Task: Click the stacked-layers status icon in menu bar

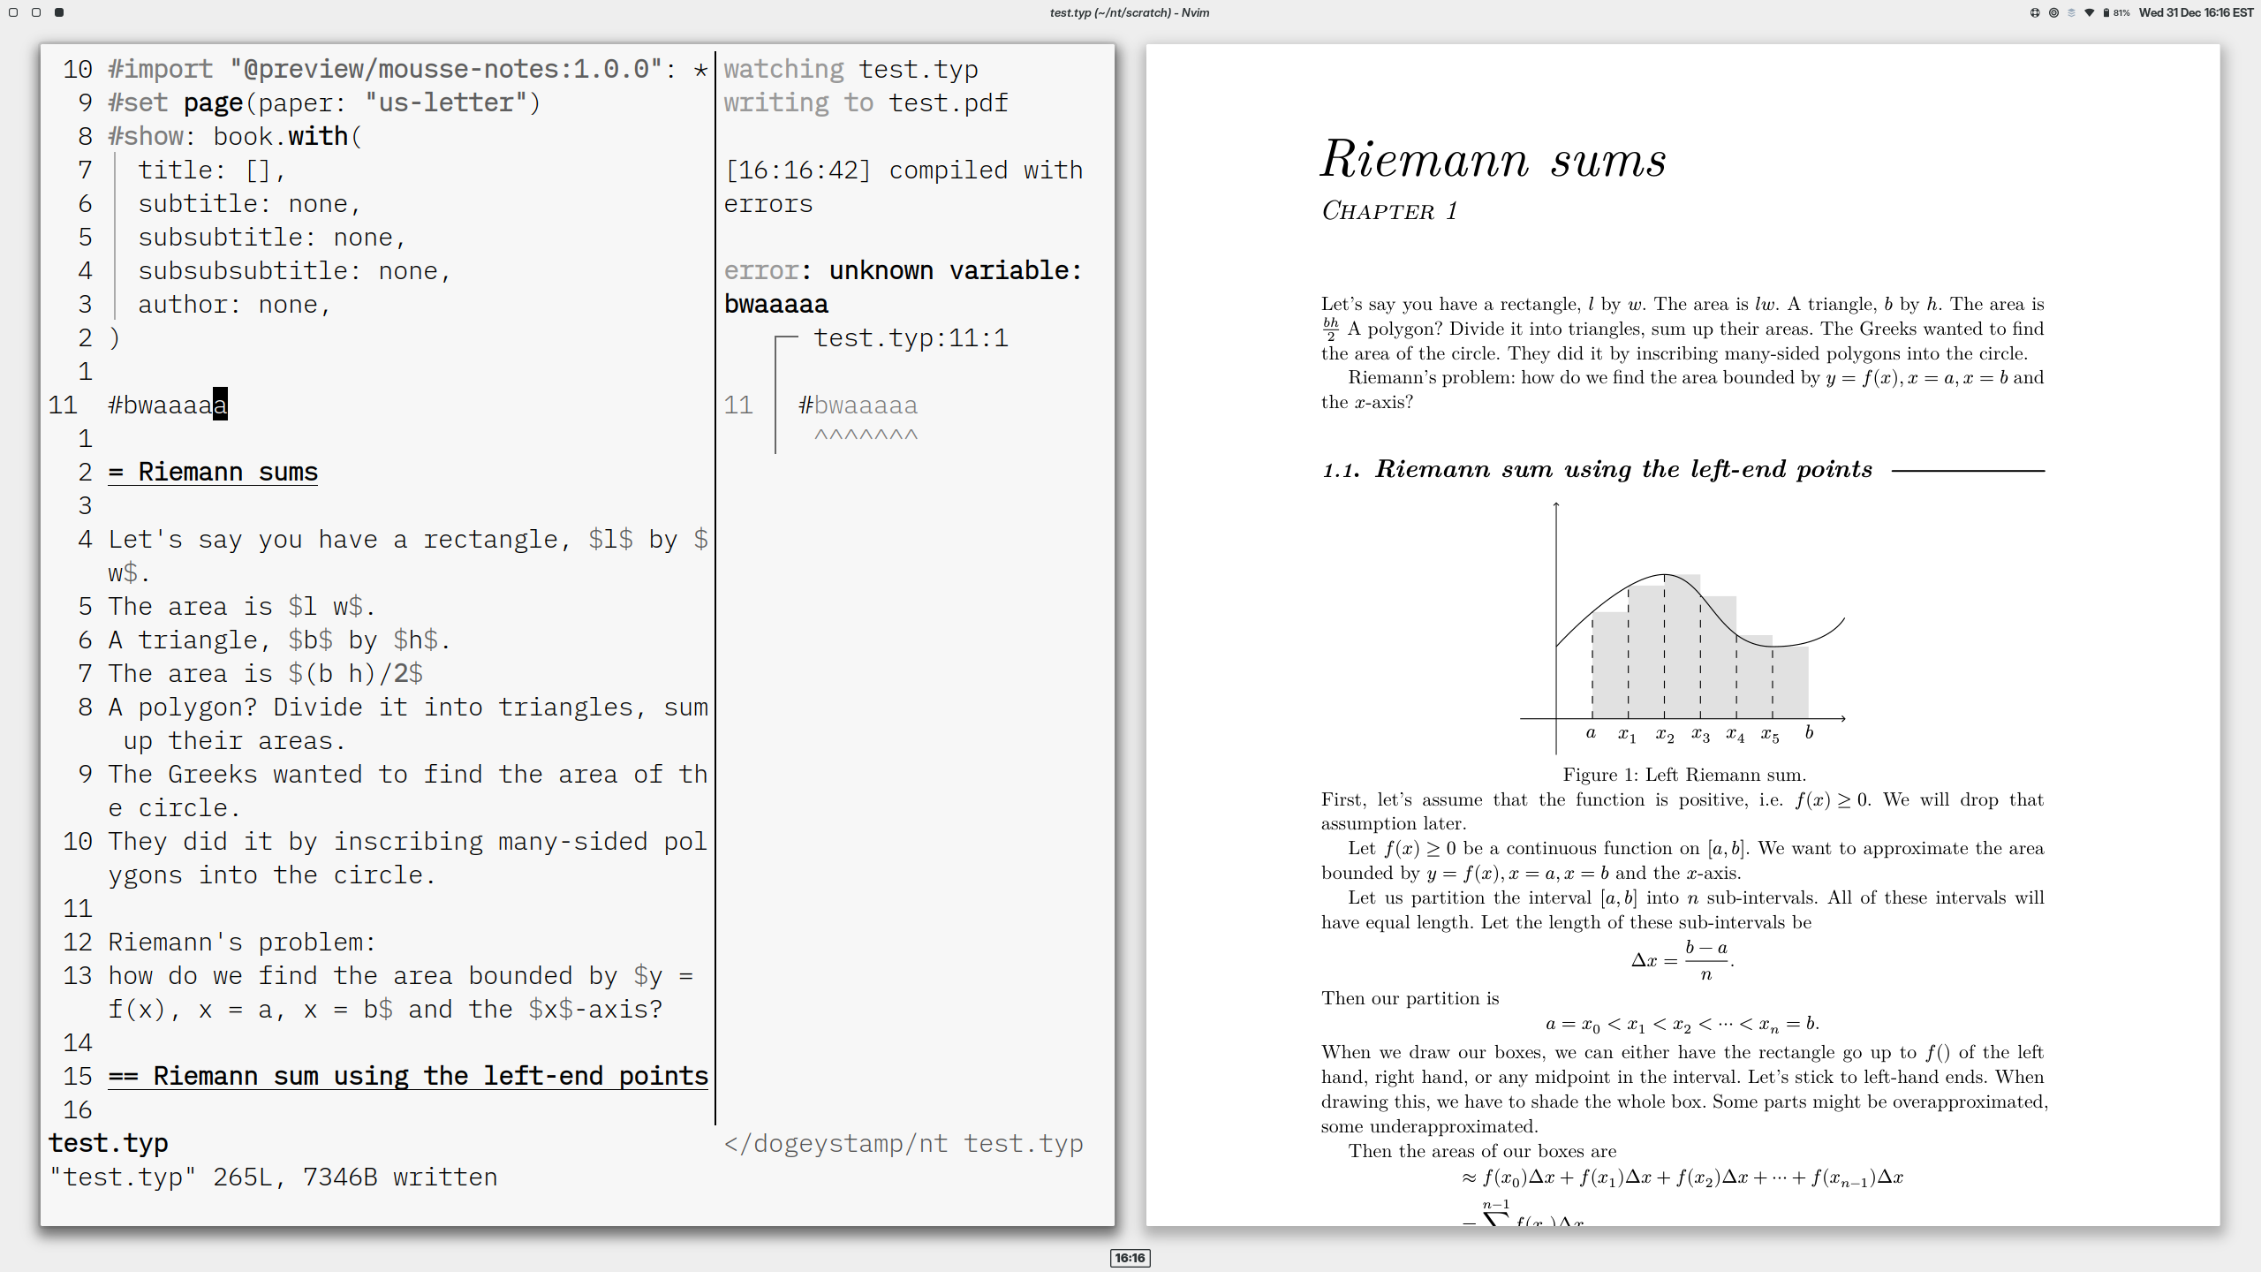Action: tap(2069, 12)
